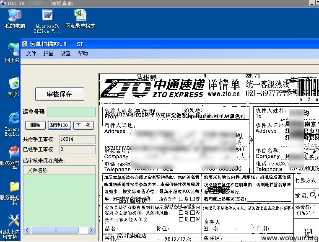Click the 共需手工审核 value field
Viewport: 319px width, 242px height.
click(78, 139)
